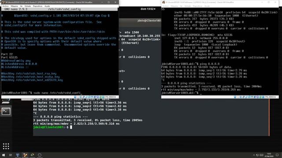Click the Router VirtualBox window title bar icon

pyautogui.click(x=3, y=2)
